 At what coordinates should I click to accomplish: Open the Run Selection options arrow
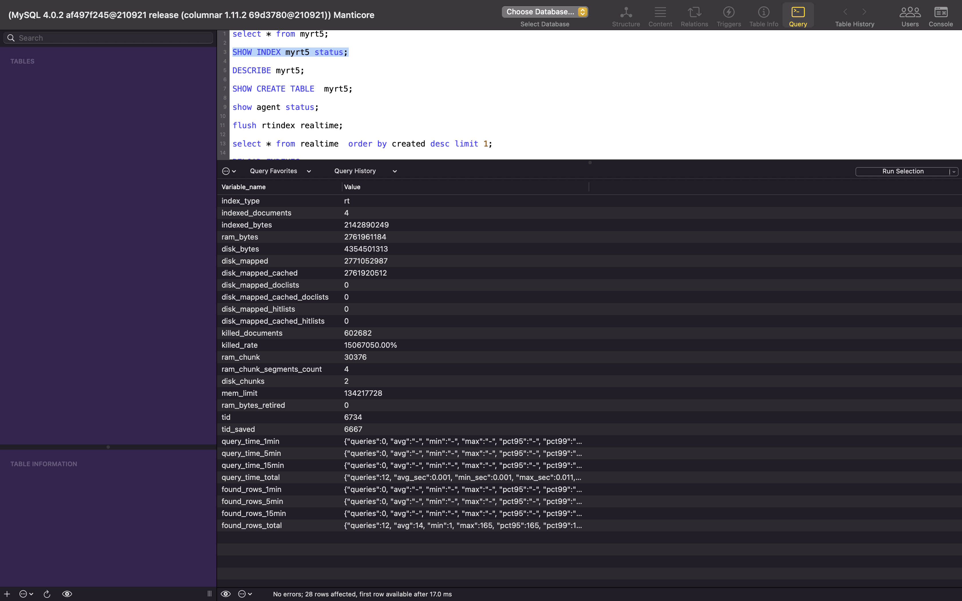954,171
